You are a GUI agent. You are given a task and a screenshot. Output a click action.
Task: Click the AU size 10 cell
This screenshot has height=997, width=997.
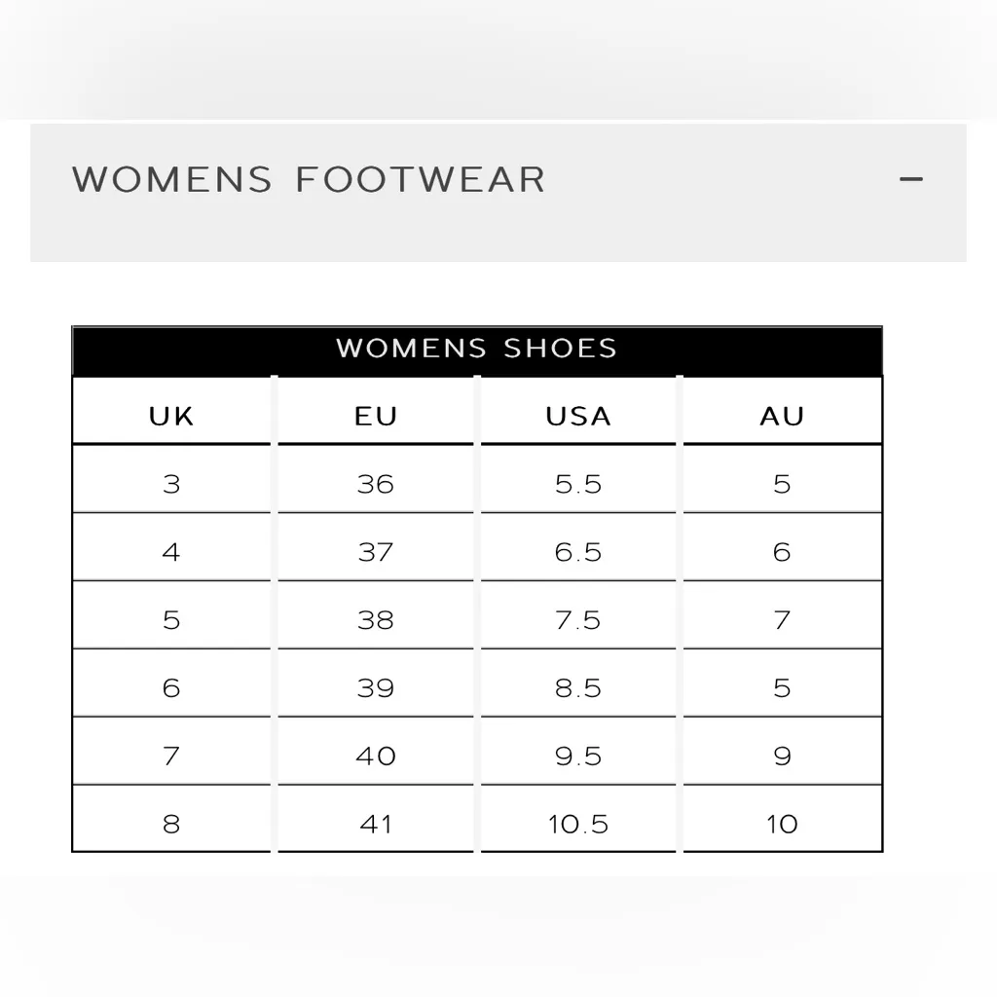pos(782,824)
